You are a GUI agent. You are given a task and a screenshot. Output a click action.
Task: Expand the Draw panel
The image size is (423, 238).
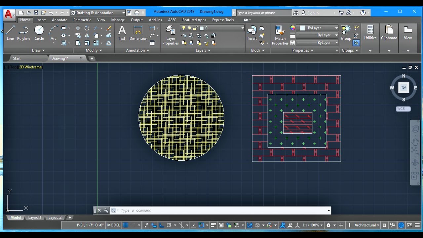[x=38, y=50]
